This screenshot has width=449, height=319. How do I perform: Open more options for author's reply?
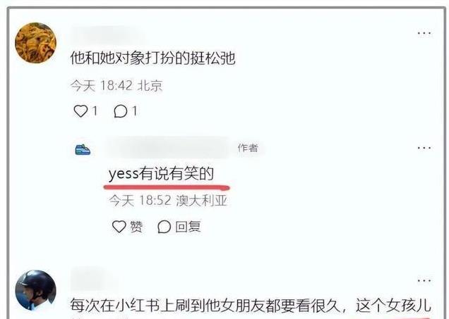pos(424,148)
